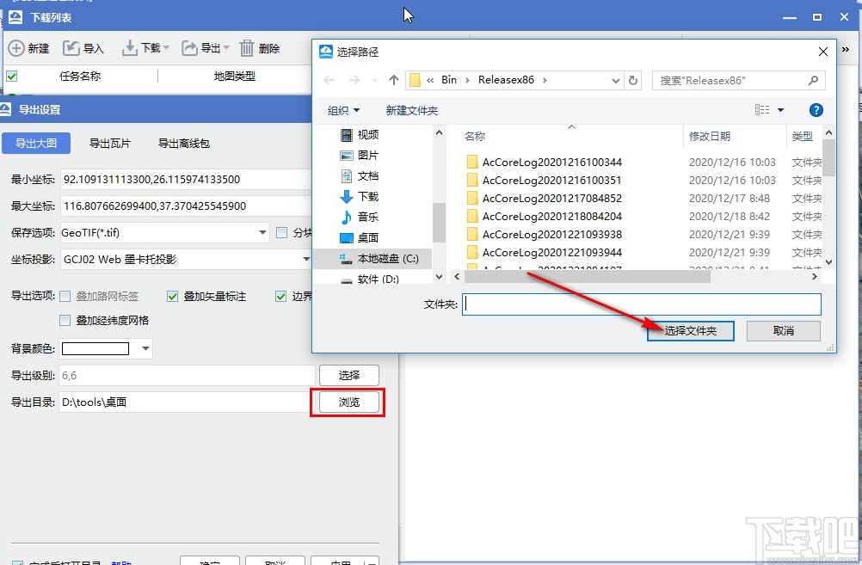Click the 导出 export toolbar icon
The height and width of the screenshot is (565, 862).
(189, 48)
